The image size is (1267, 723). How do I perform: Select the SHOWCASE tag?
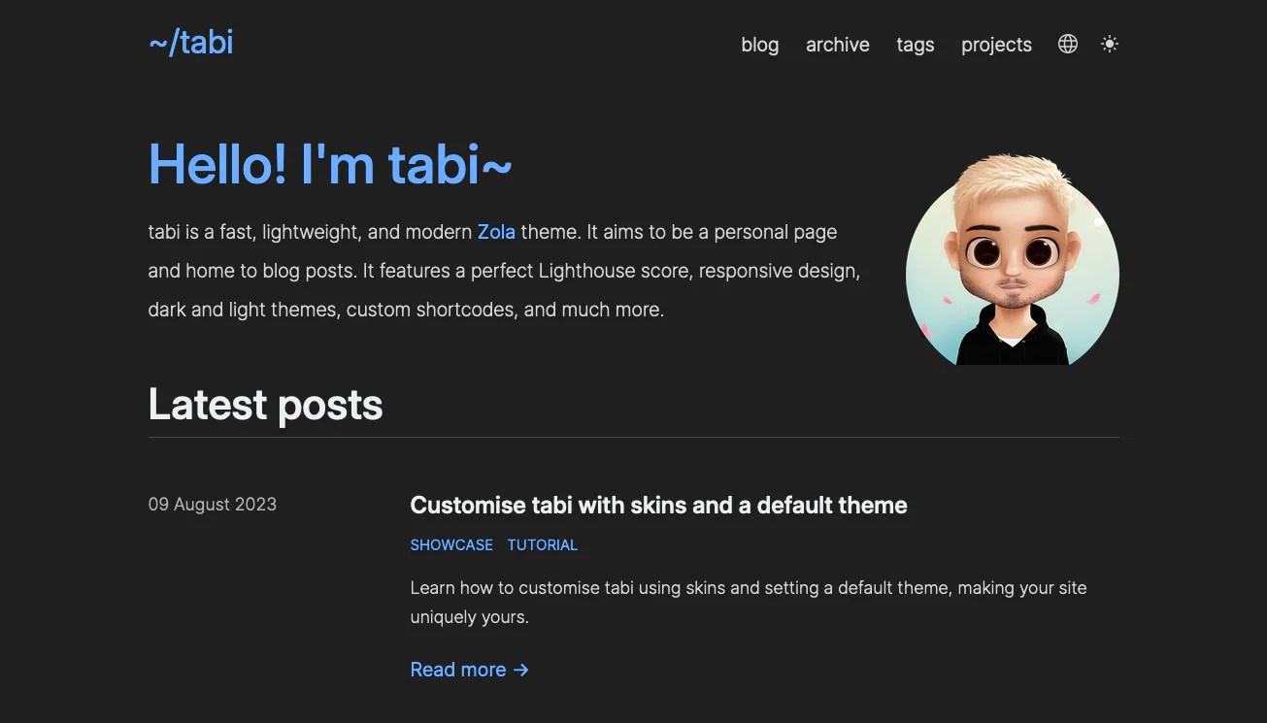click(450, 544)
